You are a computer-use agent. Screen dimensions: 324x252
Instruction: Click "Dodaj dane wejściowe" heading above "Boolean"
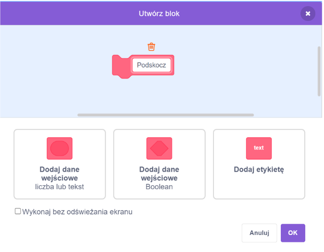159,173
